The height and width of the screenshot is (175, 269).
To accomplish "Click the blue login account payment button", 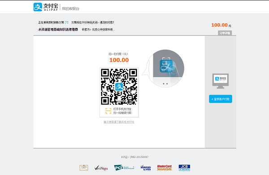I will click(221, 99).
